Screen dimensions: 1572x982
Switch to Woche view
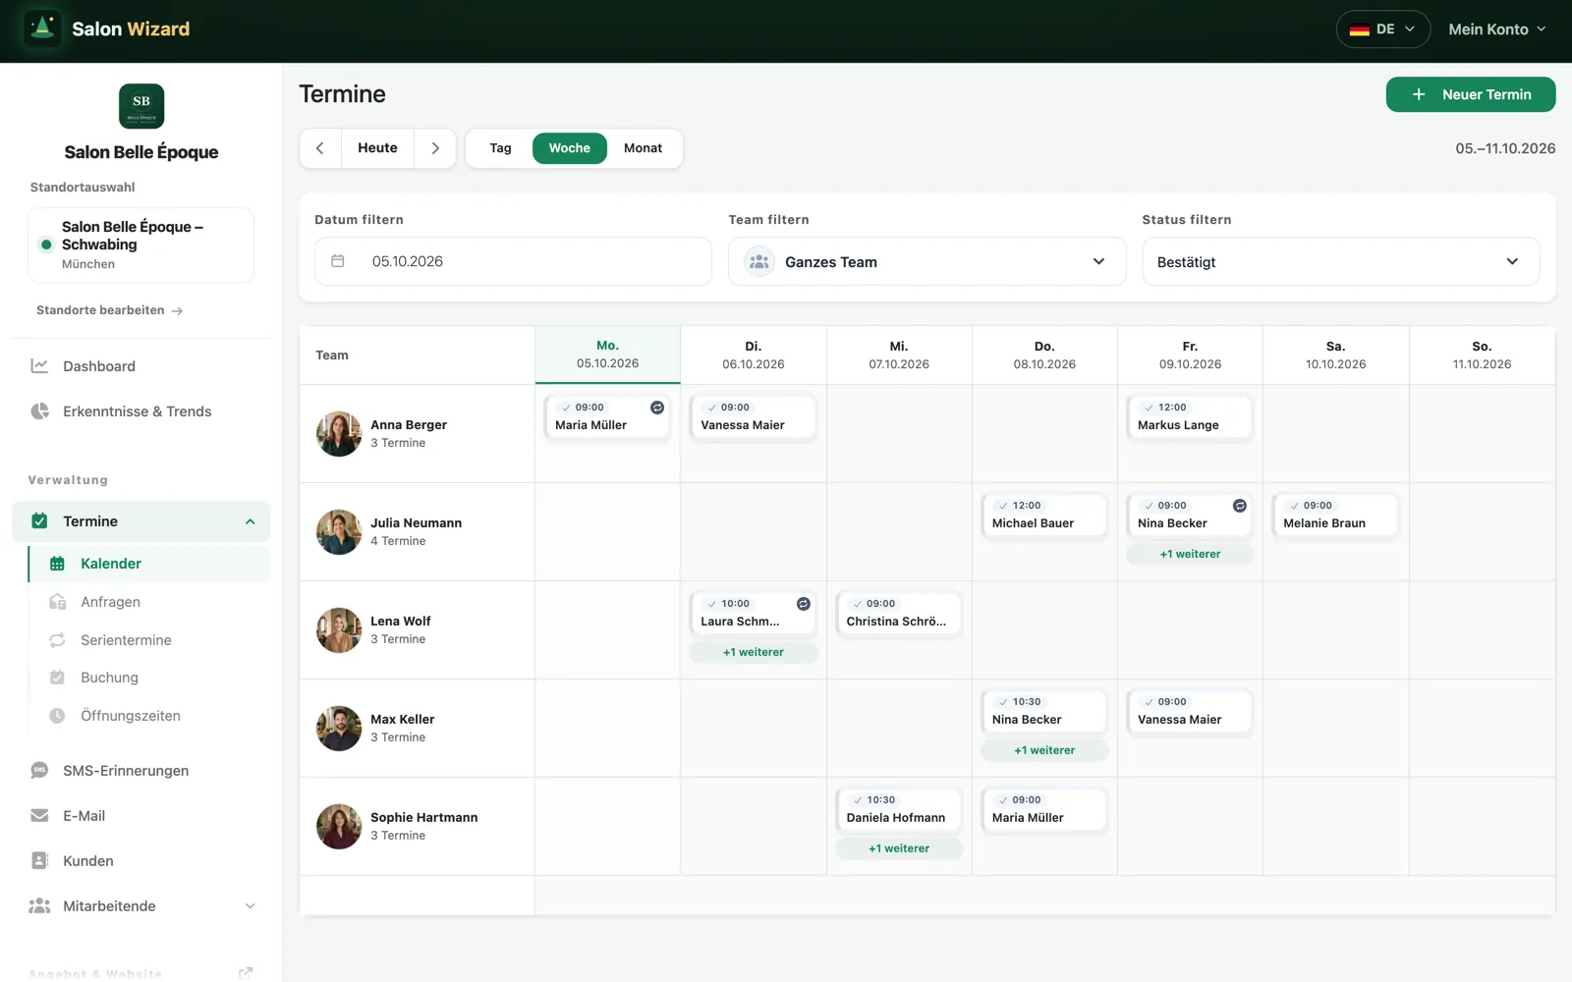pos(570,148)
